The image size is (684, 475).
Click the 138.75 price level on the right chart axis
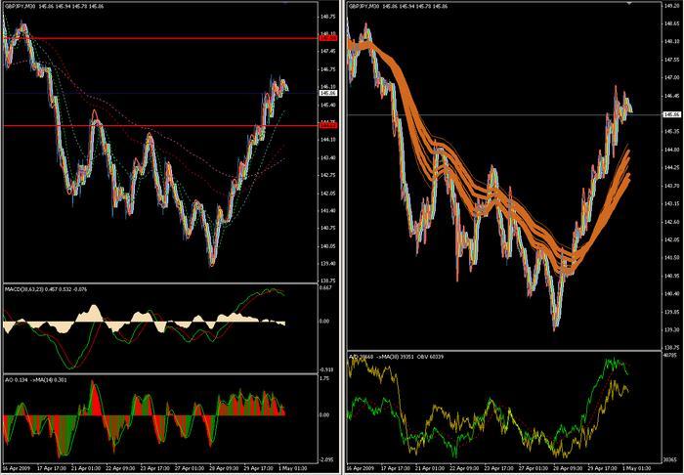tap(671, 348)
